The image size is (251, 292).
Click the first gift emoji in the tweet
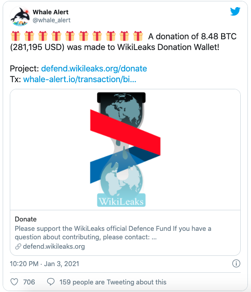click(16, 36)
